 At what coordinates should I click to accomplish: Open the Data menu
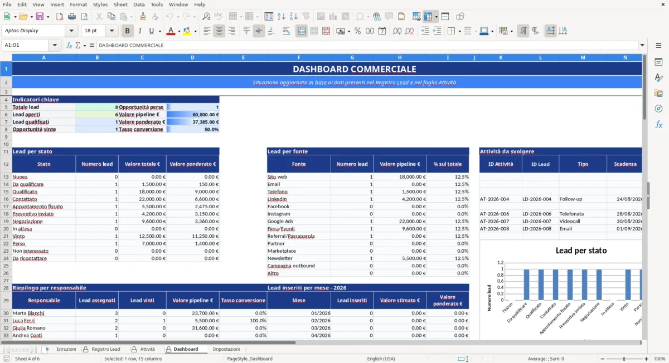tap(139, 4)
